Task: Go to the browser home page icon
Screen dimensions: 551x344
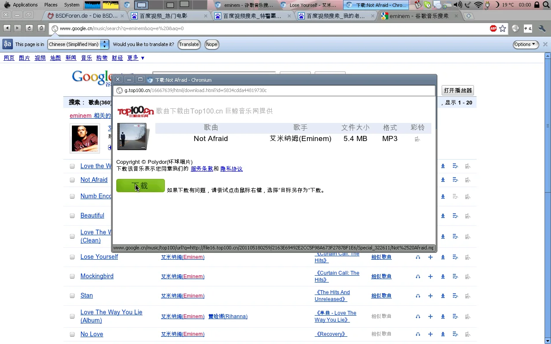Action: 41,28
